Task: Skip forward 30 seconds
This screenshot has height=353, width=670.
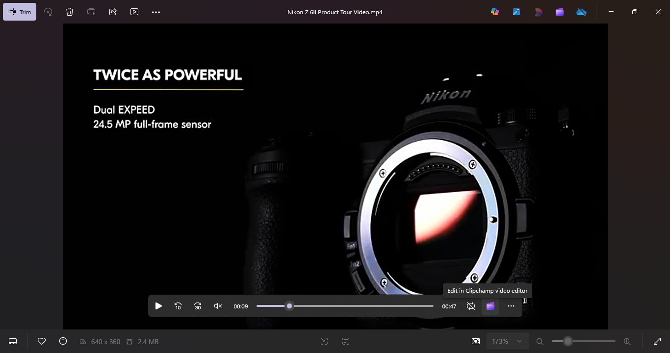Action: (x=198, y=306)
